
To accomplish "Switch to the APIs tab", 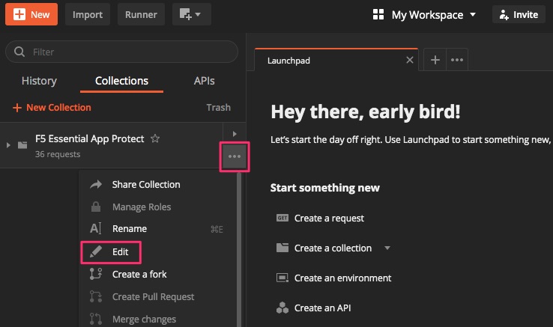I will point(205,81).
